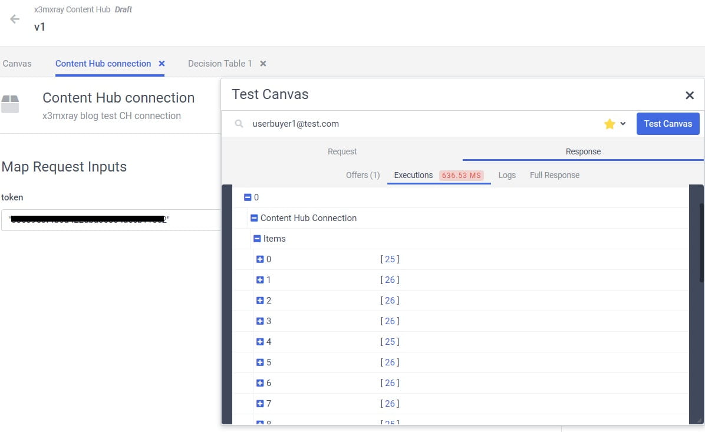Click the Content Hub Connection label
This screenshot has height=432, width=705.
tap(308, 218)
